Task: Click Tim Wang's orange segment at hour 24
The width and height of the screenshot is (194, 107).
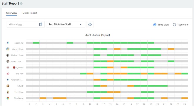Action: (185, 98)
